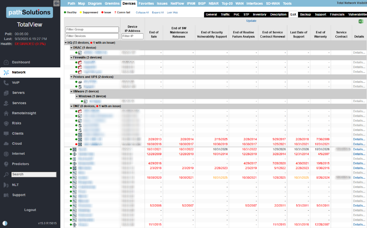The height and width of the screenshot is (228, 367).
Task: Switch to the Inventory sub-tab
Action: (x=259, y=14)
